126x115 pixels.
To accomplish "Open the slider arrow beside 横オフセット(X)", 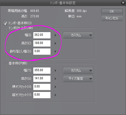I will (55, 87).
